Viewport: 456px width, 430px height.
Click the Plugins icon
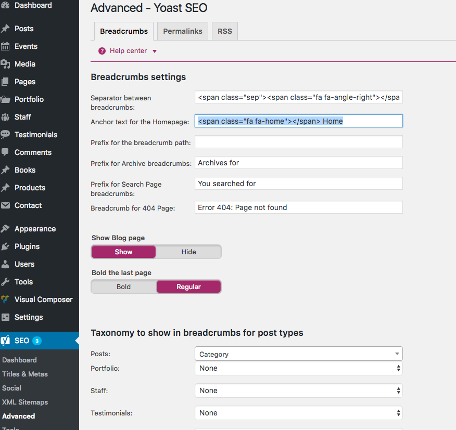[6, 246]
